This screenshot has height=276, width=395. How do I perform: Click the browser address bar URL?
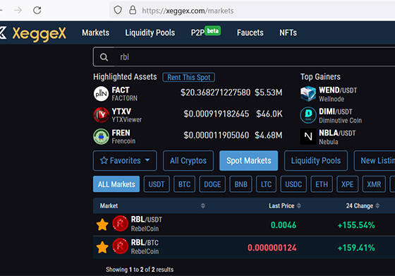click(188, 11)
